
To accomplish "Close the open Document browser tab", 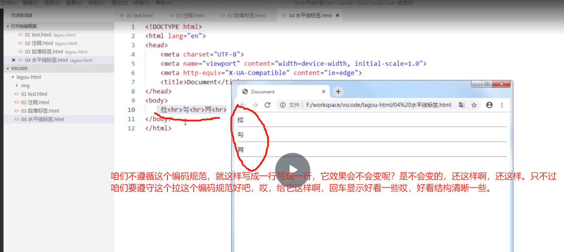I will click(324, 92).
